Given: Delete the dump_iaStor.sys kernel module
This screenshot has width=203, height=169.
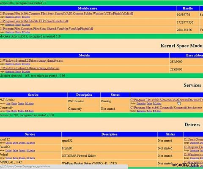Looking at the screenshot, I should tap(18, 72).
